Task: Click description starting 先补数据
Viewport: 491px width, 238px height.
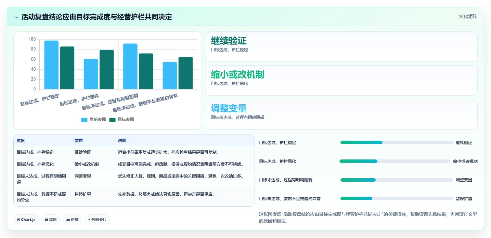Action: point(166,194)
